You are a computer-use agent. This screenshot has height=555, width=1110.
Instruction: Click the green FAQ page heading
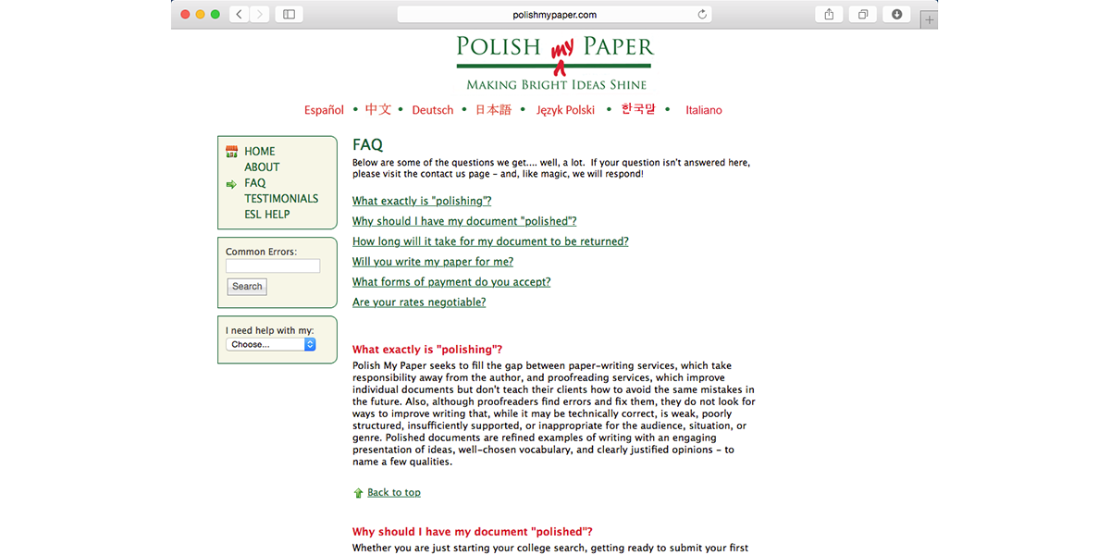(x=367, y=145)
